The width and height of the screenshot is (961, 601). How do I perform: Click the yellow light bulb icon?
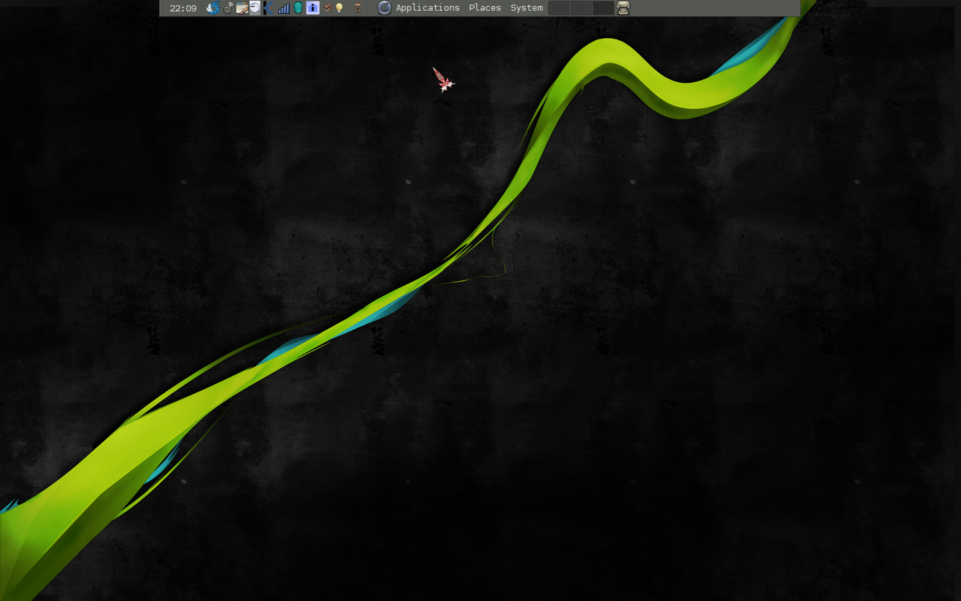[339, 8]
